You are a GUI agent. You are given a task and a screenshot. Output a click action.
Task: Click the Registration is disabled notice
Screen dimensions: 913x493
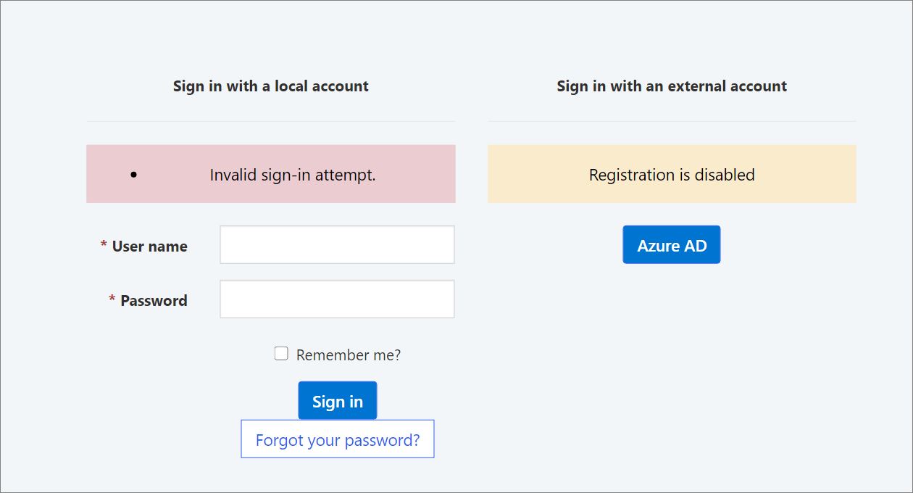pos(671,174)
